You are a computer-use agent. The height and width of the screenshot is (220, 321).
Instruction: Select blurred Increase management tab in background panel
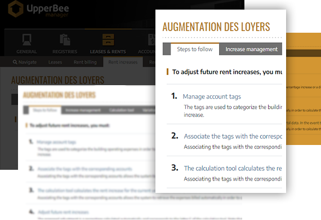click(x=83, y=111)
